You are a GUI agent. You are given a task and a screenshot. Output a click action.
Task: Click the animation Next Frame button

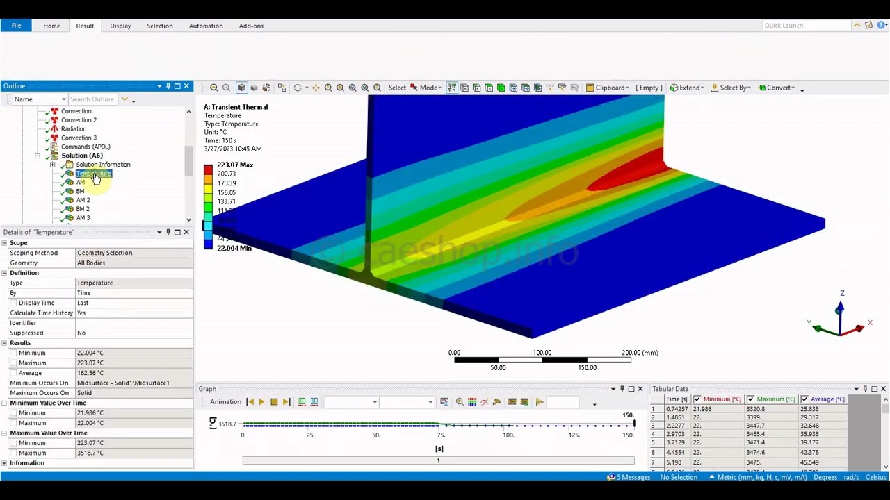tap(286, 402)
